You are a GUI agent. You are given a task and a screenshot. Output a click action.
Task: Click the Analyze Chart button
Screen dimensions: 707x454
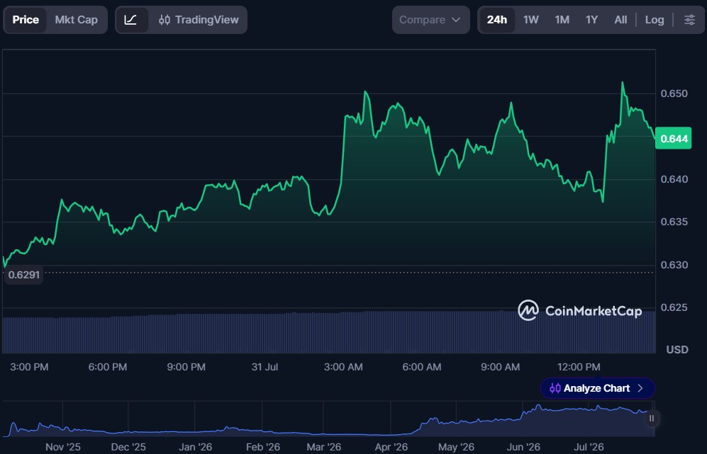coord(597,388)
